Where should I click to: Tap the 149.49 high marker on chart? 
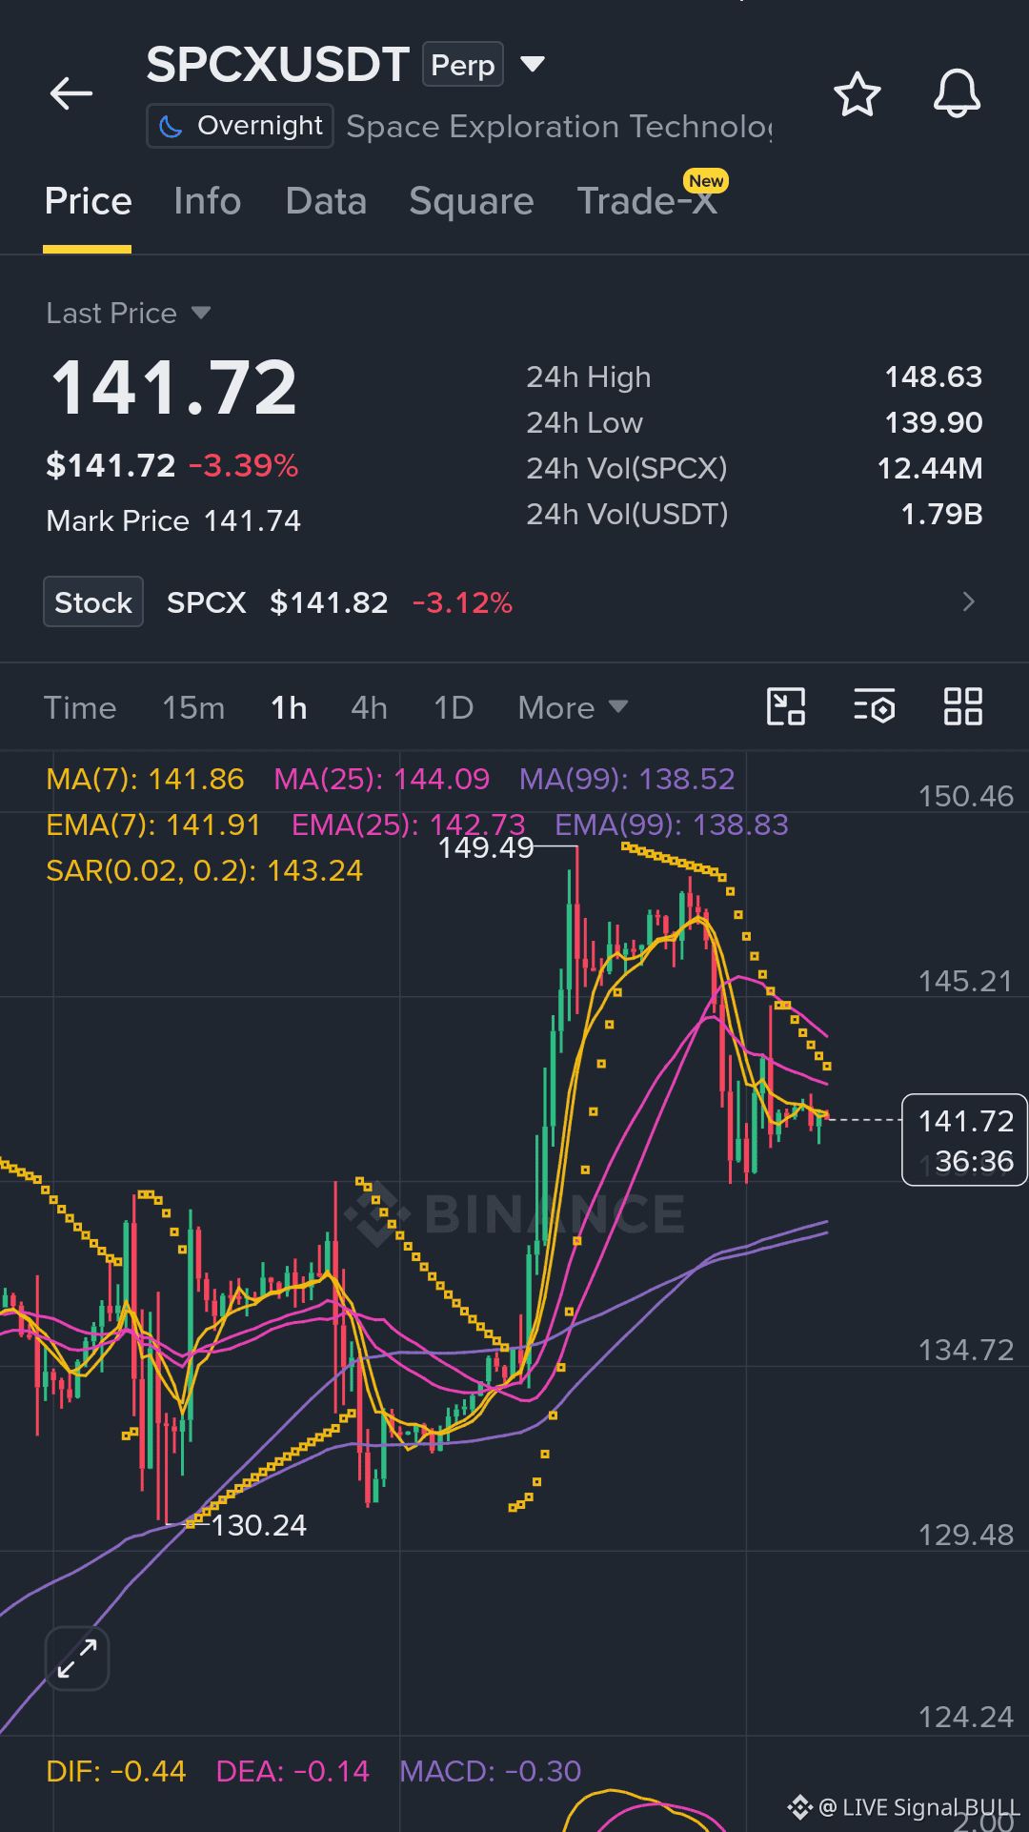point(486,847)
